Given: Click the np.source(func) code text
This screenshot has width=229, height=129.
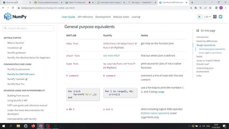Looking at the screenshot, I should point(113,64).
